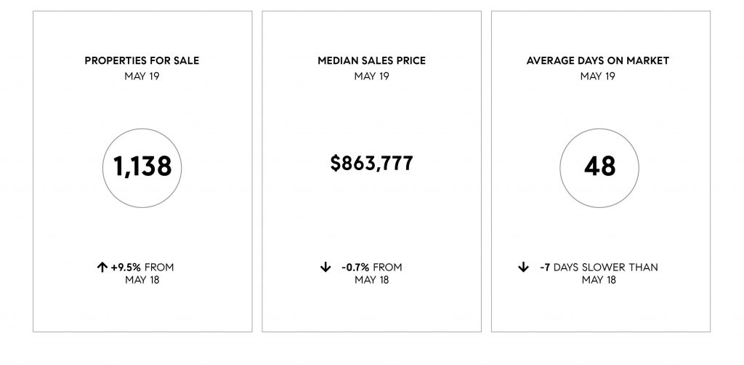
Task: Click the +9.5% change text
Action: 126,268
